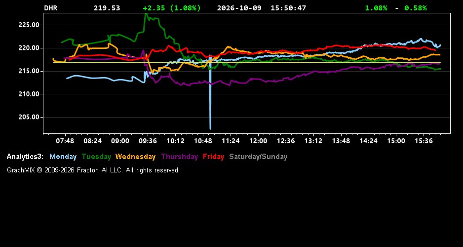Image resolution: width=463 pixels, height=247 pixels.
Task: Click the +2.35 (1.08%) change value
Action: (x=172, y=8)
